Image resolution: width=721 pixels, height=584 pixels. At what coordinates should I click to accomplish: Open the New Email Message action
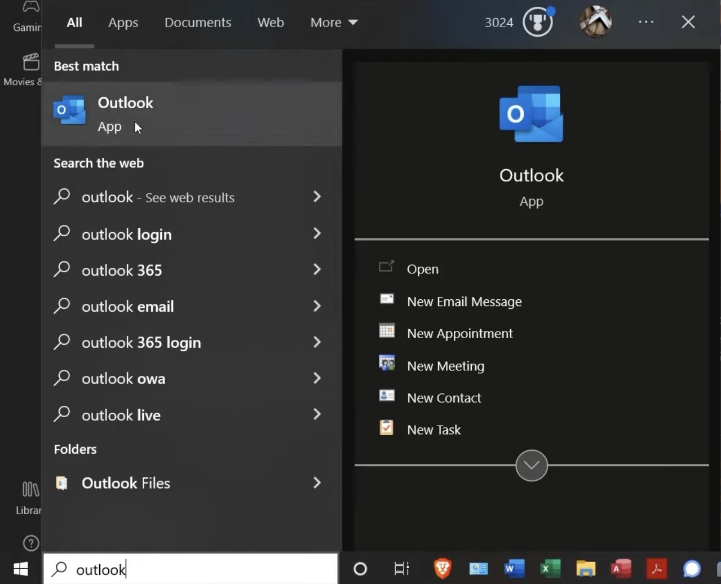(463, 301)
